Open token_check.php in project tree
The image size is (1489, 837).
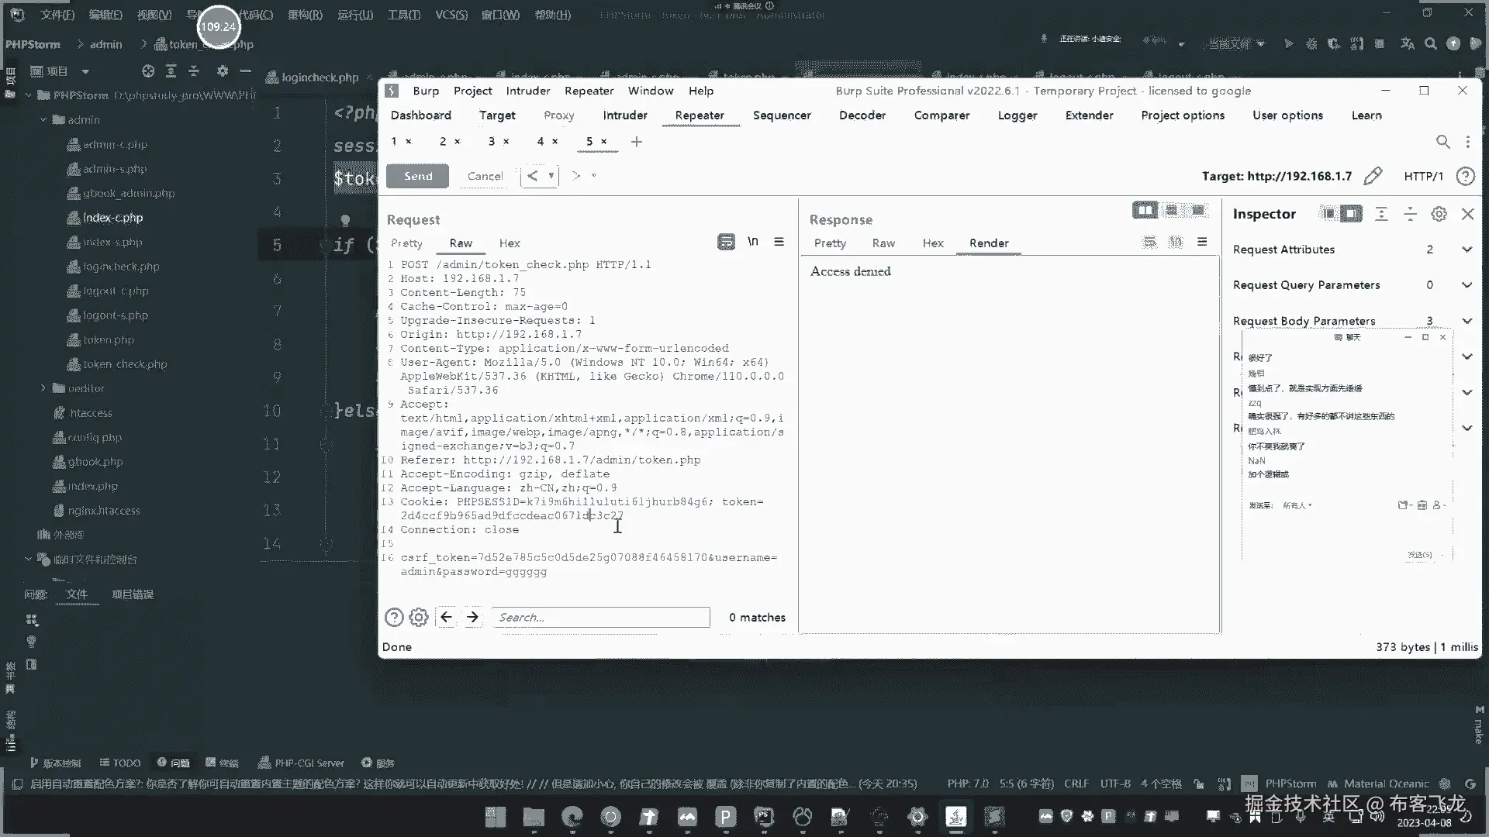(124, 364)
